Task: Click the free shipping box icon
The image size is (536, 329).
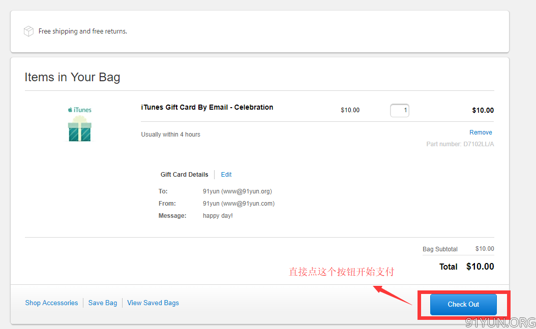Action: point(28,31)
